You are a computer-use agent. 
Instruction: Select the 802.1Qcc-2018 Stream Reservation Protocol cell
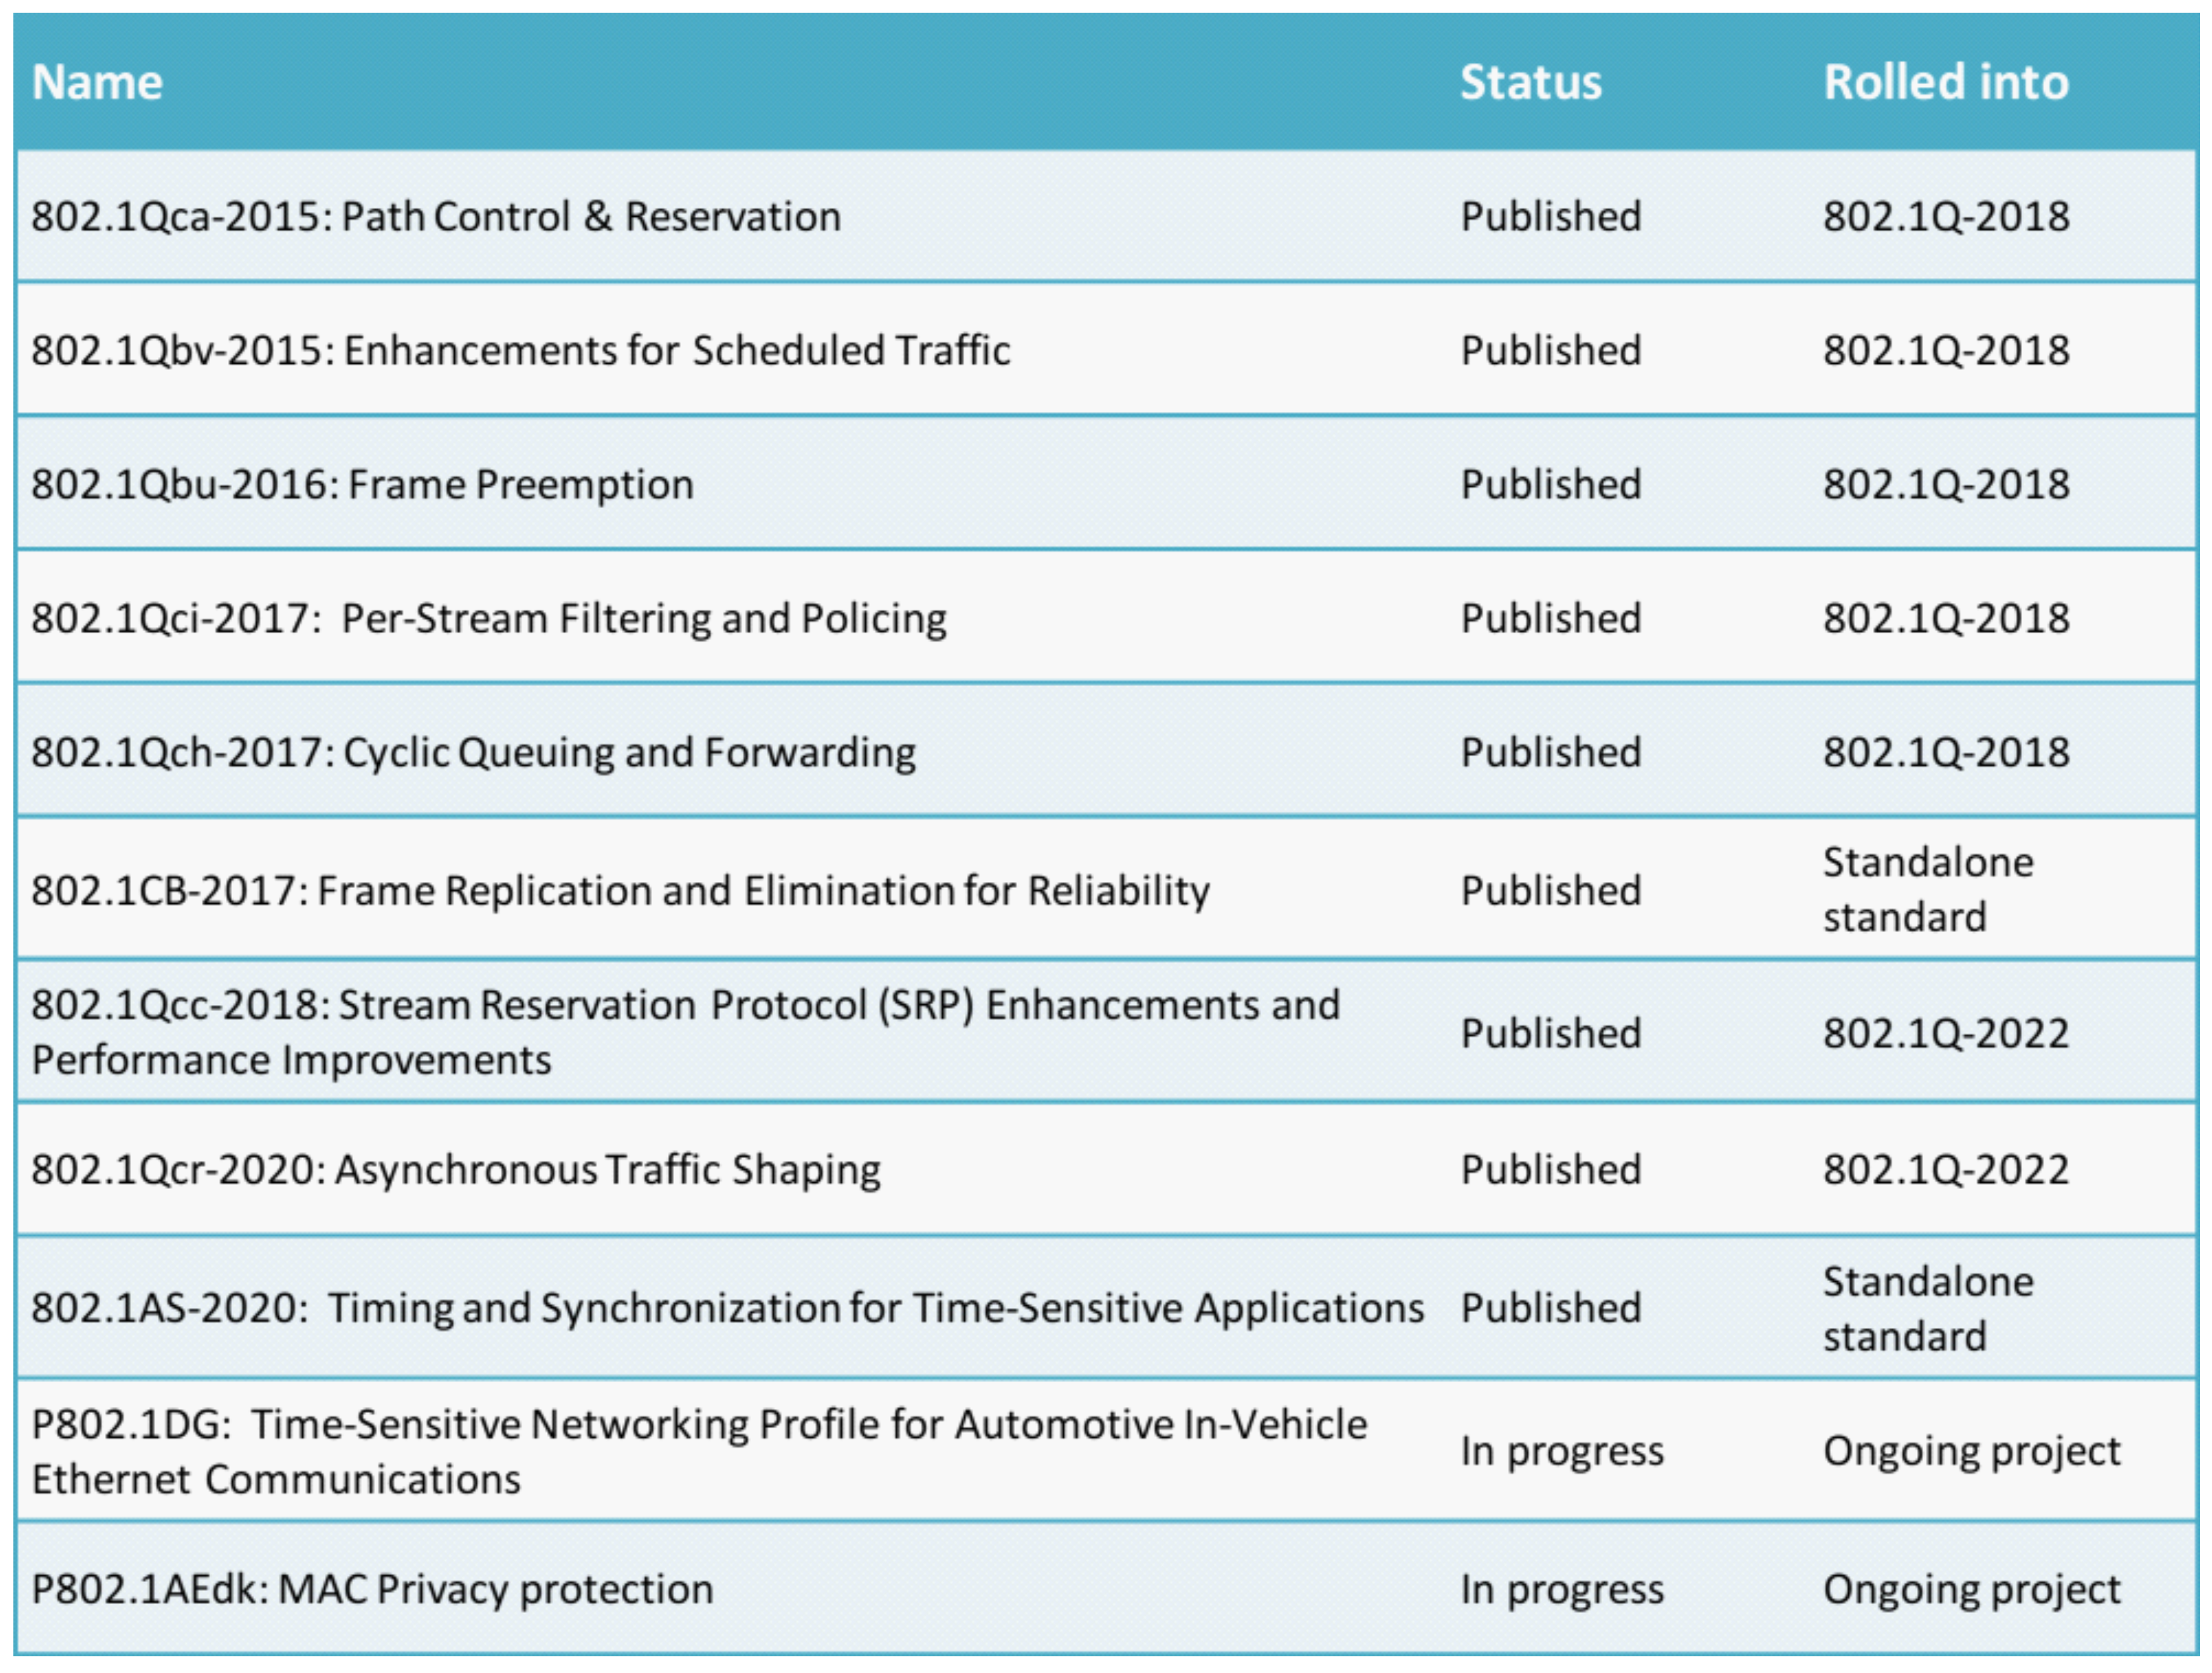[685, 1032]
